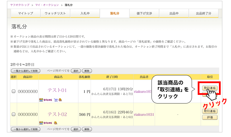Open the 出品中 tab
This screenshot has width=231, height=137.
174,13
